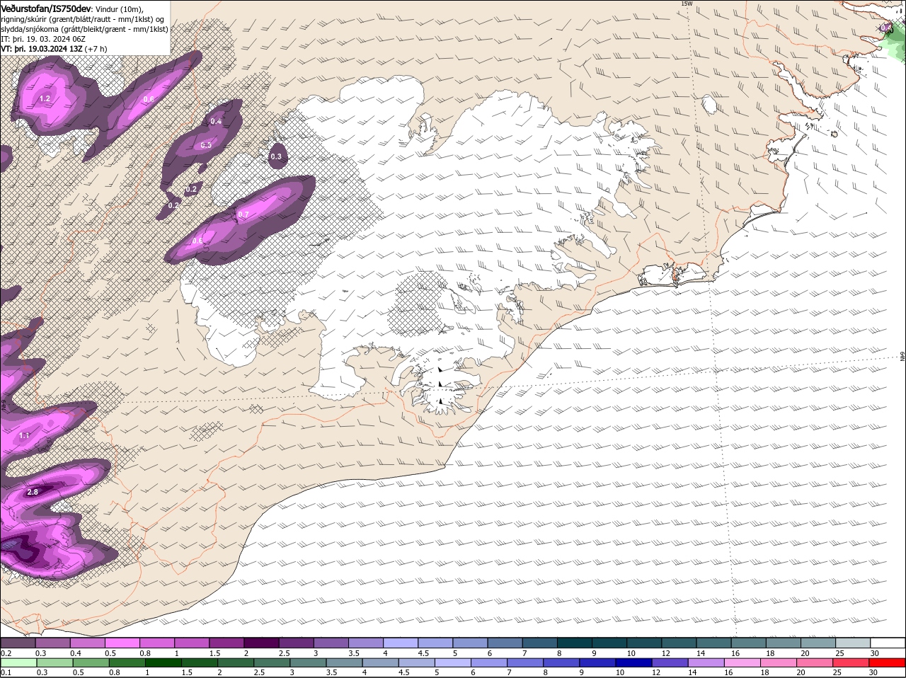Pick the upper-scale purple swatch starting at 2.5

(297, 643)
